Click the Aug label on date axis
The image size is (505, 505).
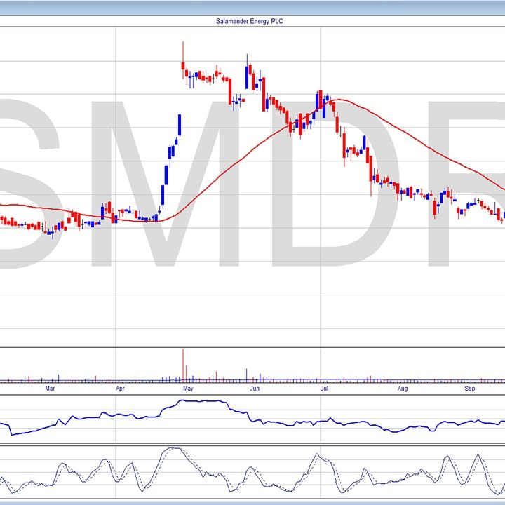[x=402, y=388]
